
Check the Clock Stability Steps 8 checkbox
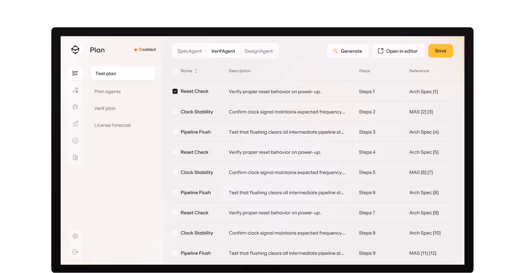pyautogui.click(x=175, y=233)
